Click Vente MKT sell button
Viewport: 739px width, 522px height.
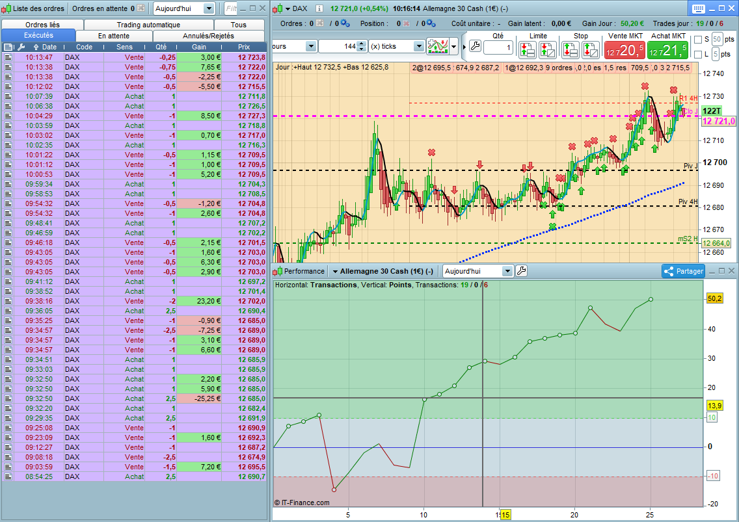click(625, 50)
